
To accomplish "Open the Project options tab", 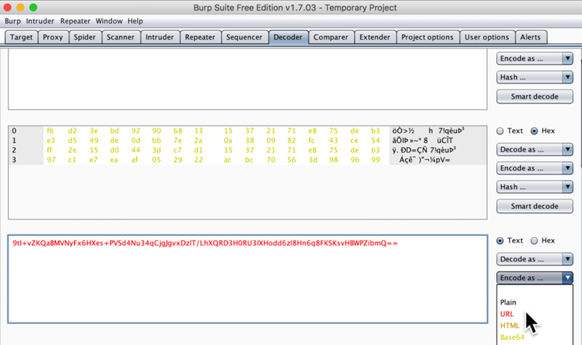I will [x=427, y=37].
